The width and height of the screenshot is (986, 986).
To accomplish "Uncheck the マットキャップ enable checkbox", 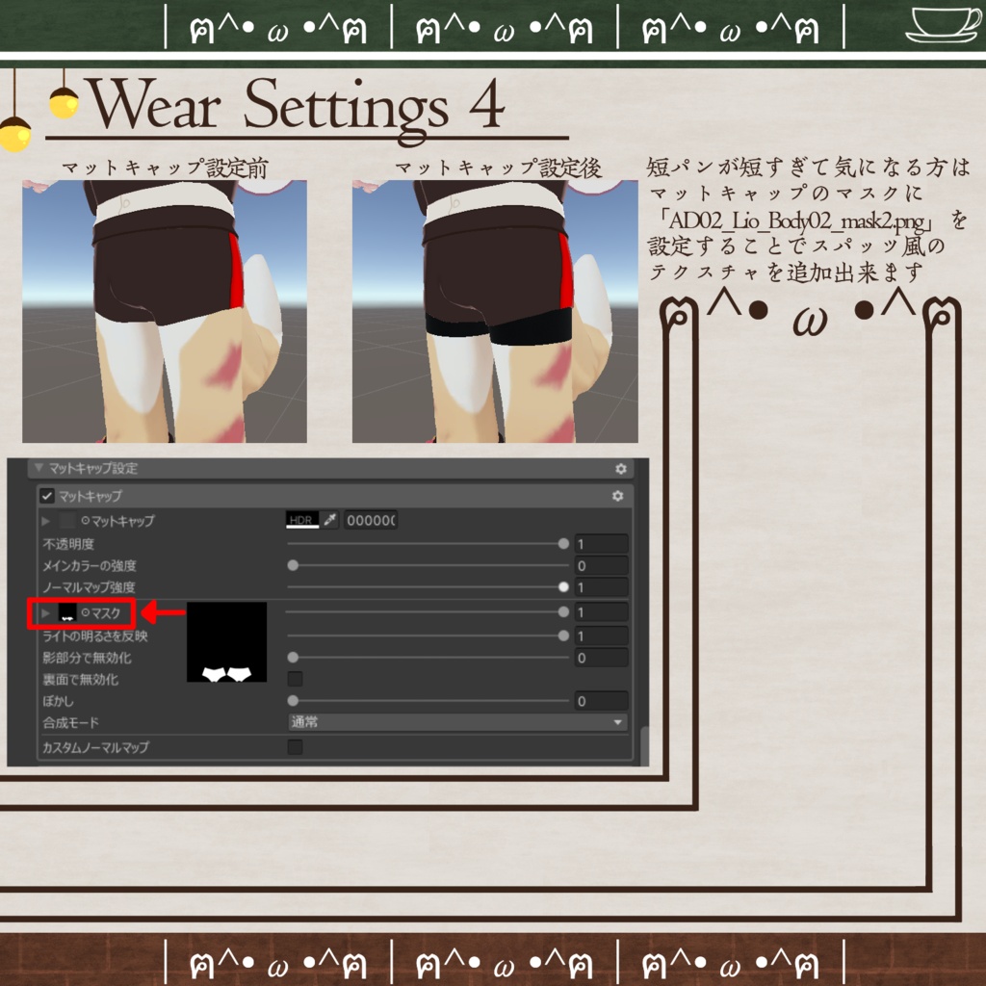I will tap(47, 496).
